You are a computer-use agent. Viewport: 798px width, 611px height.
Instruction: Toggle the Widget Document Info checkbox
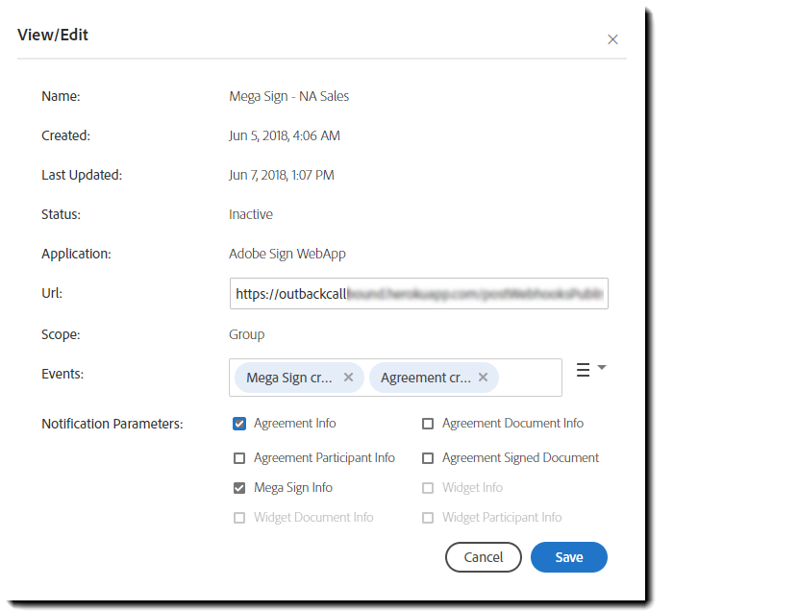[239, 518]
